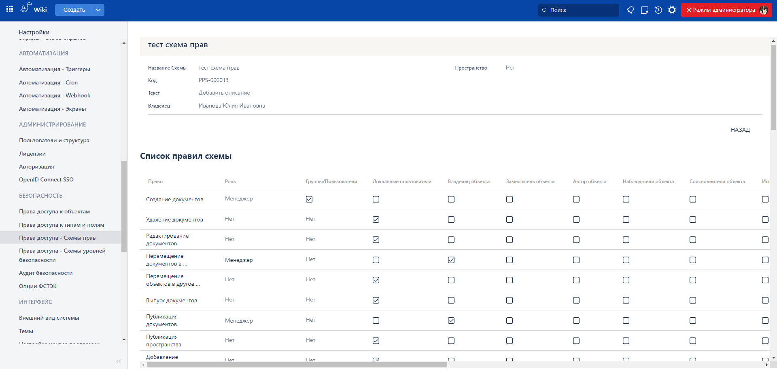The height and width of the screenshot is (369, 777).
Task: Open role Нет for Выпуск документов
Action: [x=229, y=299]
